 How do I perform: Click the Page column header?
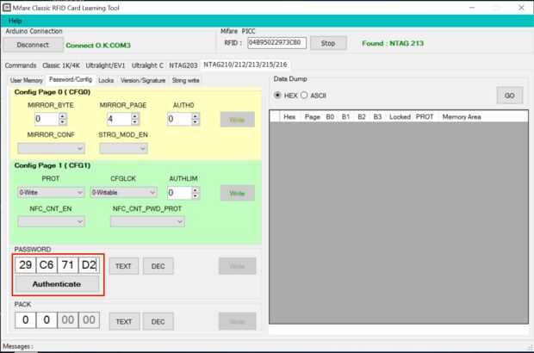click(x=313, y=117)
